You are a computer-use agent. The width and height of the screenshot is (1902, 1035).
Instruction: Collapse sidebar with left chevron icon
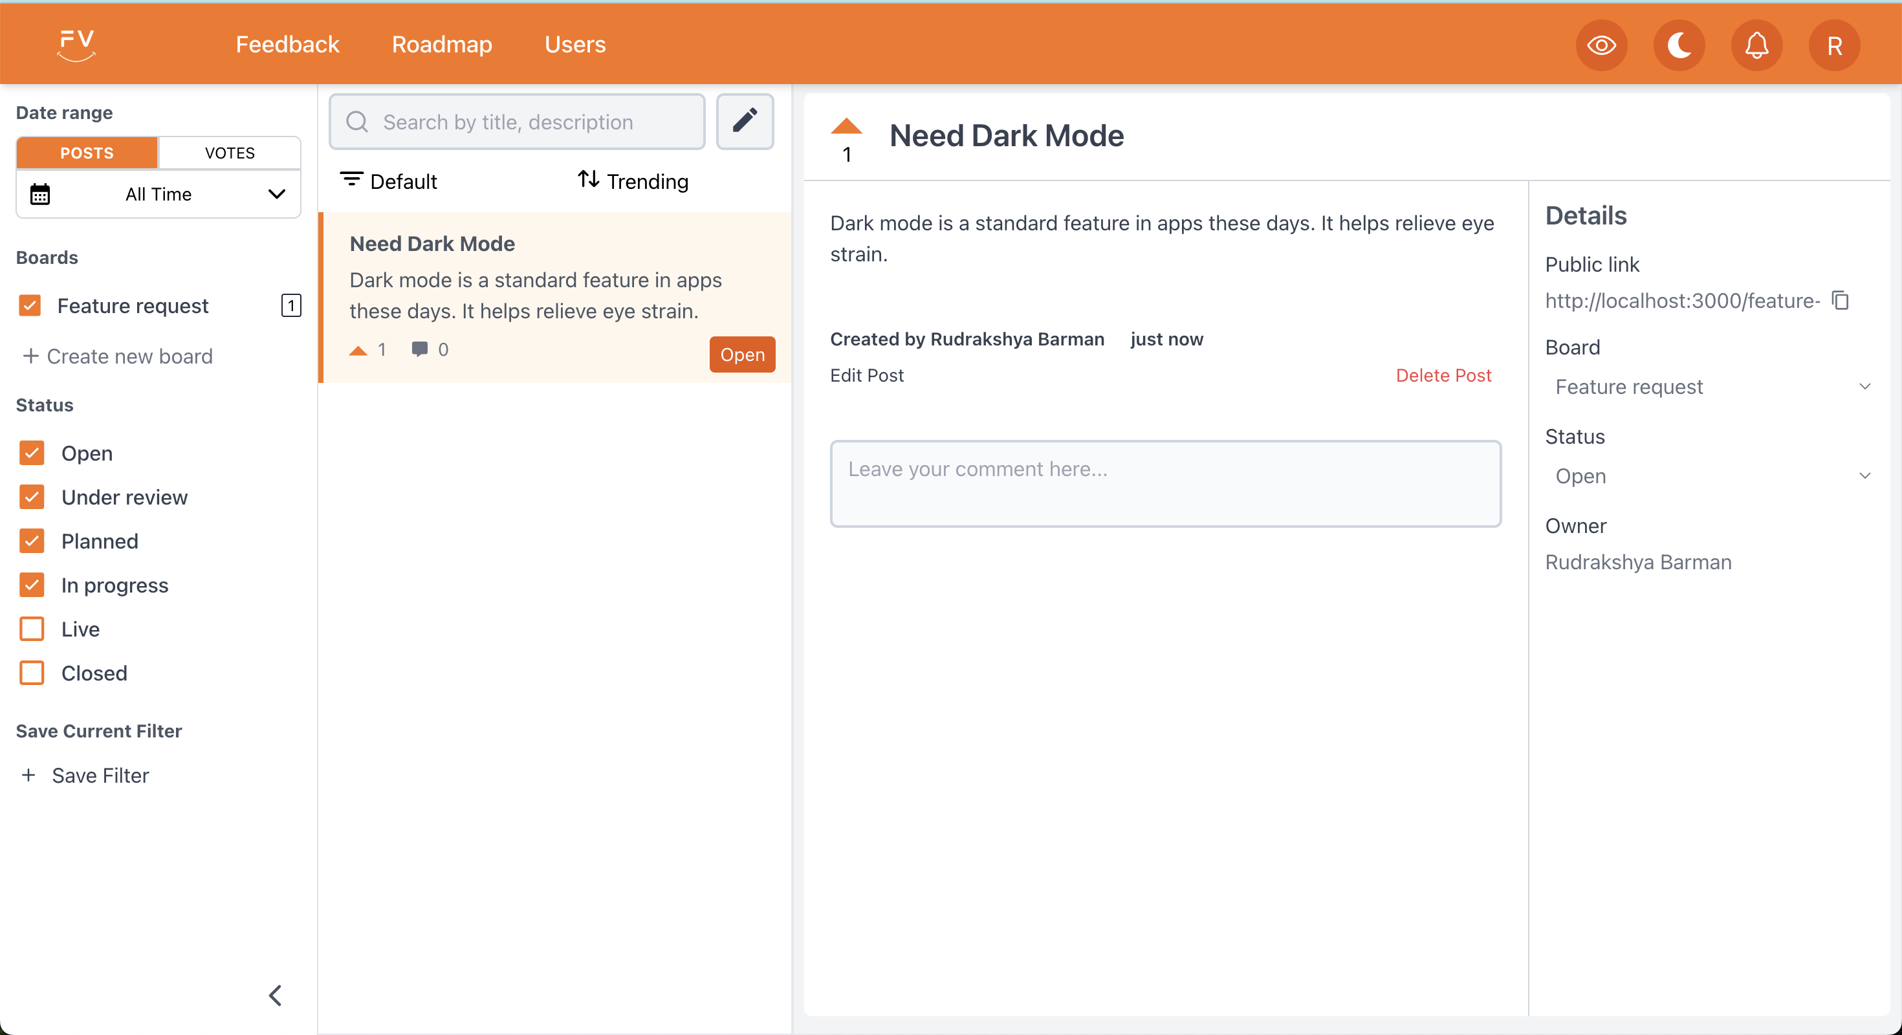276,995
